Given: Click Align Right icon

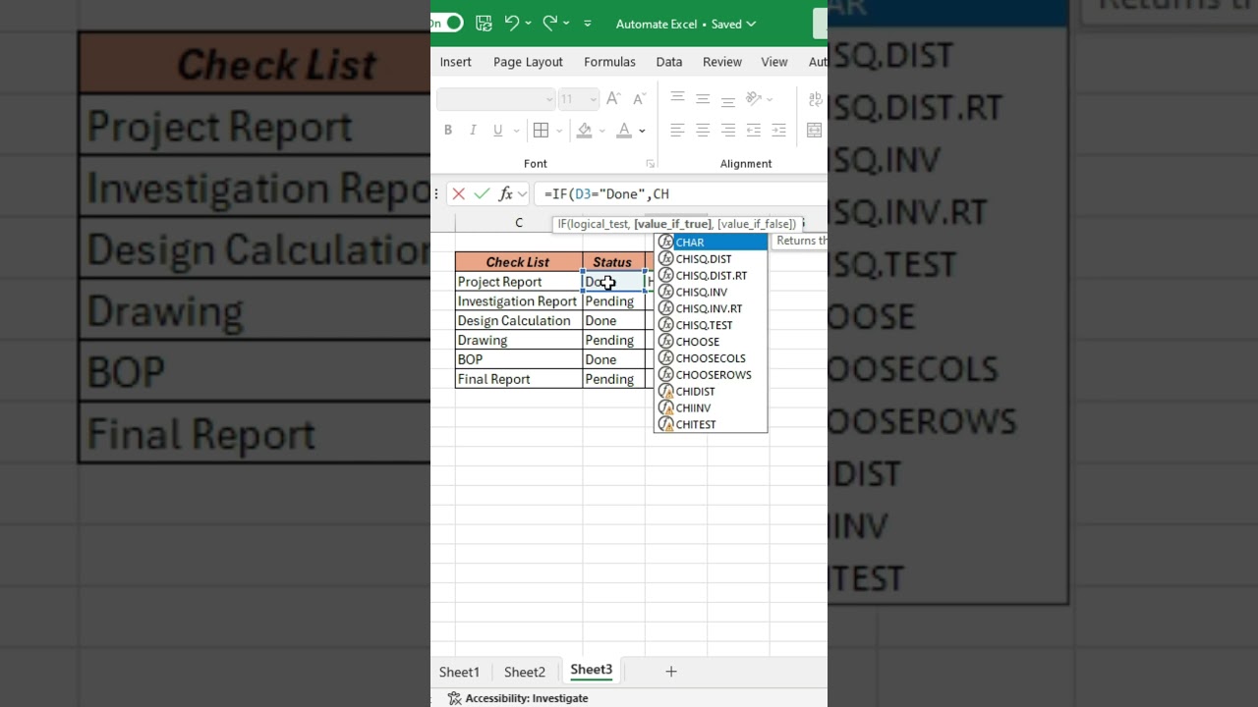Looking at the screenshot, I should 728,131.
